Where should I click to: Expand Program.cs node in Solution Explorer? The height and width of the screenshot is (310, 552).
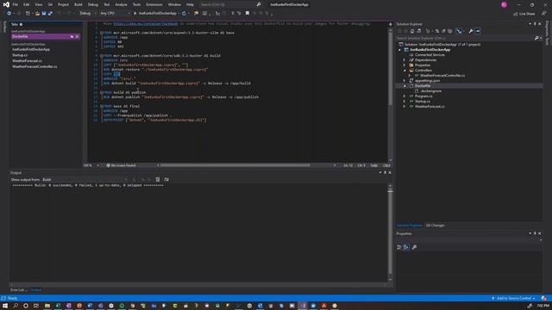click(405, 96)
